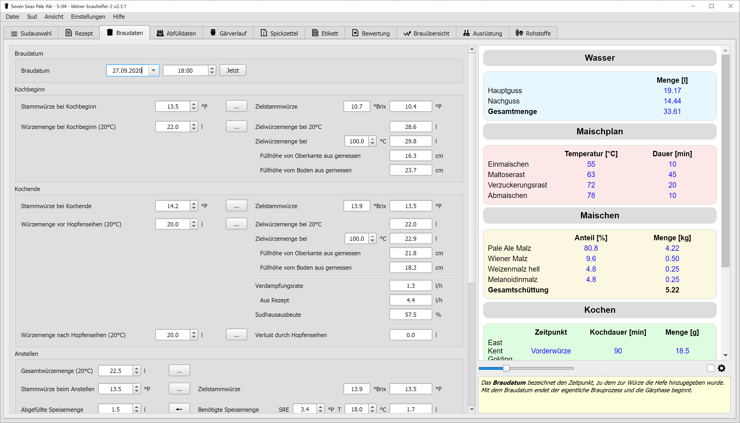Open the Einstellungen menu
740x423 pixels.
pyautogui.click(x=88, y=17)
